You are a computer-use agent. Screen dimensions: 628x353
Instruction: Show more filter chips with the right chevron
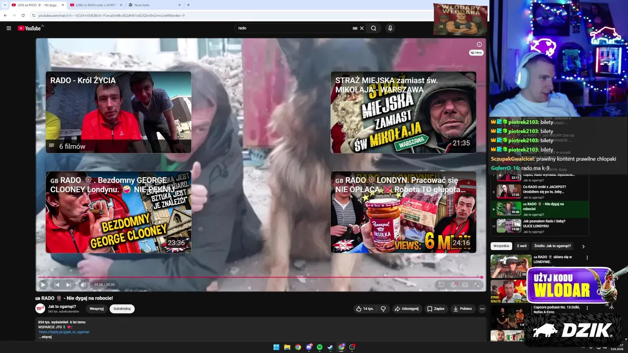[583, 247]
